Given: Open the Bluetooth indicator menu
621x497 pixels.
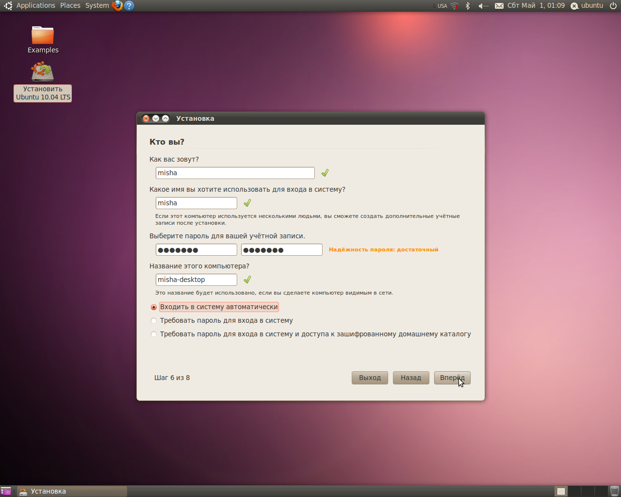Looking at the screenshot, I should point(468,6).
